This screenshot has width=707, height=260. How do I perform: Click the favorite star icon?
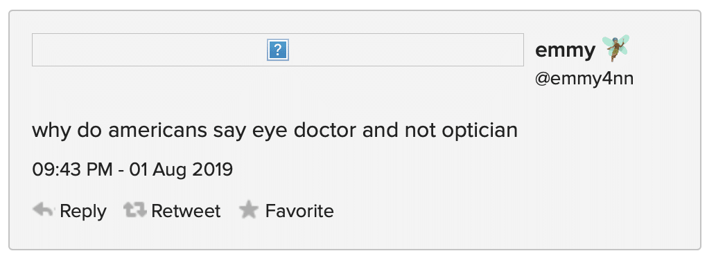click(x=248, y=210)
